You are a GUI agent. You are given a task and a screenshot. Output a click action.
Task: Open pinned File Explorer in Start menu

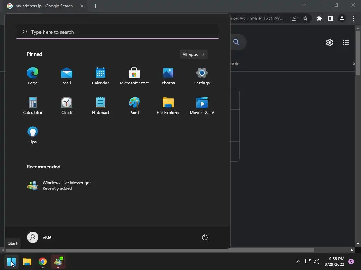[x=168, y=105]
